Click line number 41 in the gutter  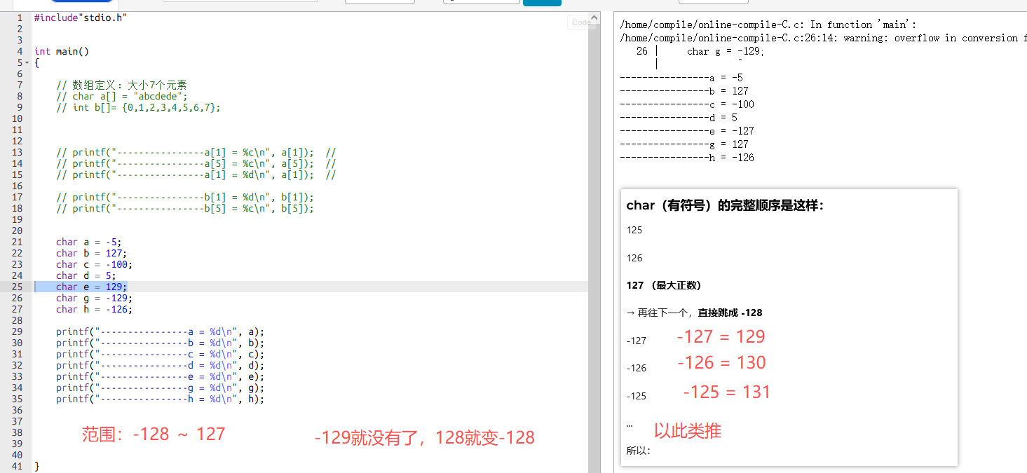tap(18, 466)
